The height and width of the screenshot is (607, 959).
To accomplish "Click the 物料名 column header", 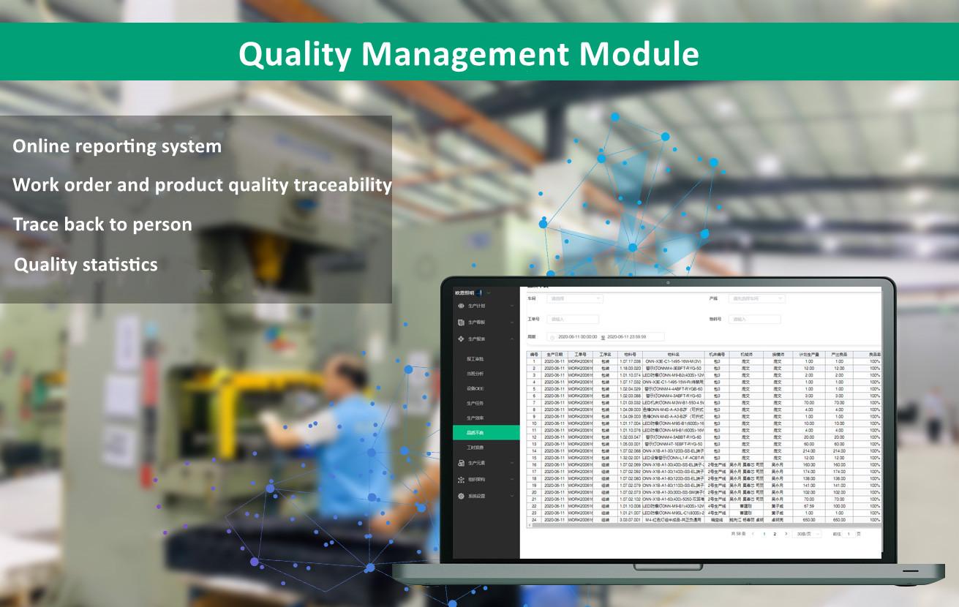I will (x=674, y=354).
